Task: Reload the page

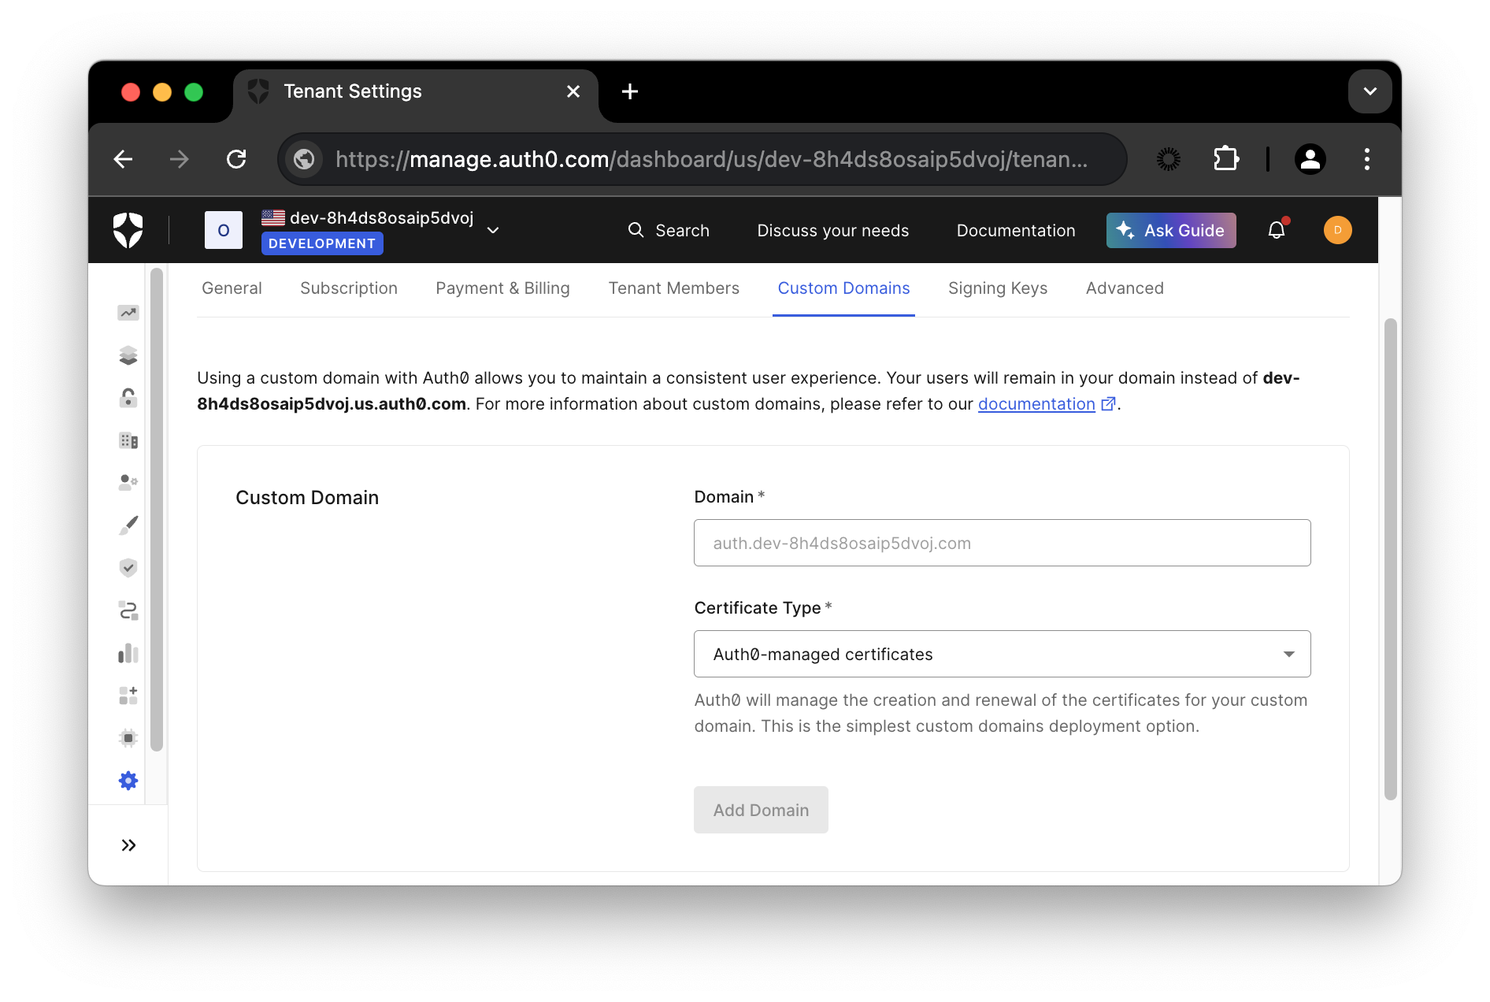Action: 236,159
